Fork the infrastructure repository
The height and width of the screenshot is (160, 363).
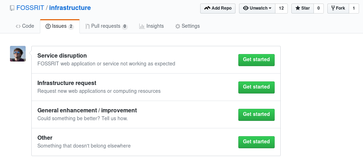click(x=338, y=8)
